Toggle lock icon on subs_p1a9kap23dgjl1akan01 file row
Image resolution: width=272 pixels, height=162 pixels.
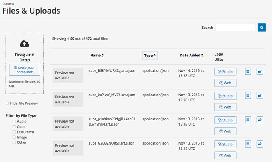[x=260, y=120]
